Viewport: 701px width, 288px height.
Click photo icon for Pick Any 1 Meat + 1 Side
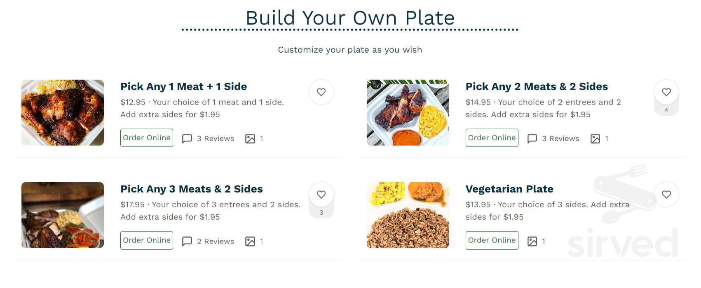point(250,139)
